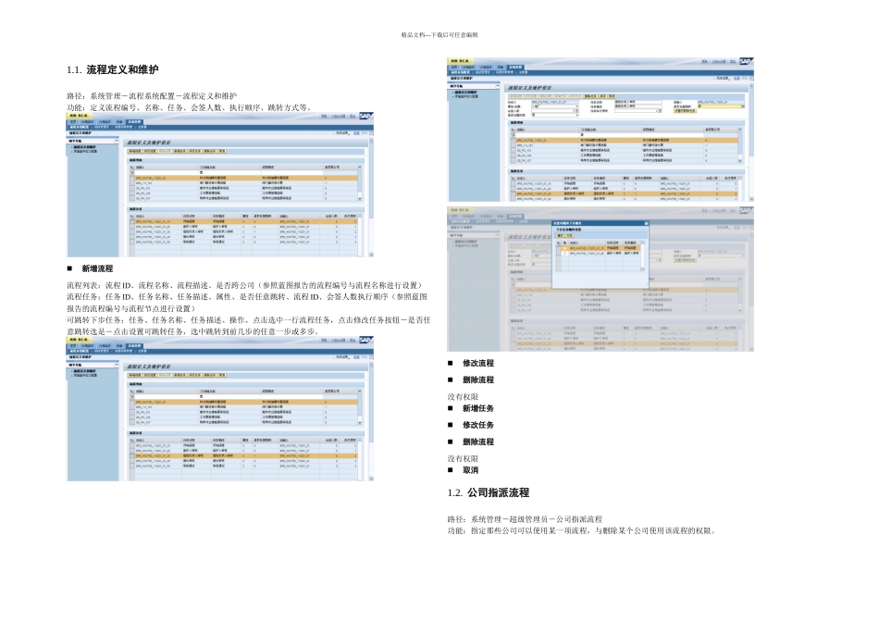The image size is (879, 622).
Task: Click the heading 1.1. 流程定义和维护
Action: click(113, 70)
